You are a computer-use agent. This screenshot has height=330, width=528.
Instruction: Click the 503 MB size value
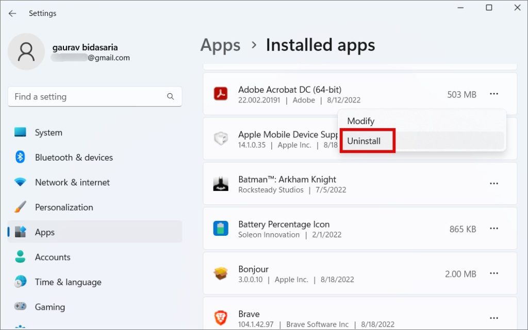pyautogui.click(x=461, y=95)
